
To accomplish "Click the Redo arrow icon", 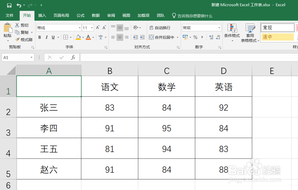I will 30,5.
